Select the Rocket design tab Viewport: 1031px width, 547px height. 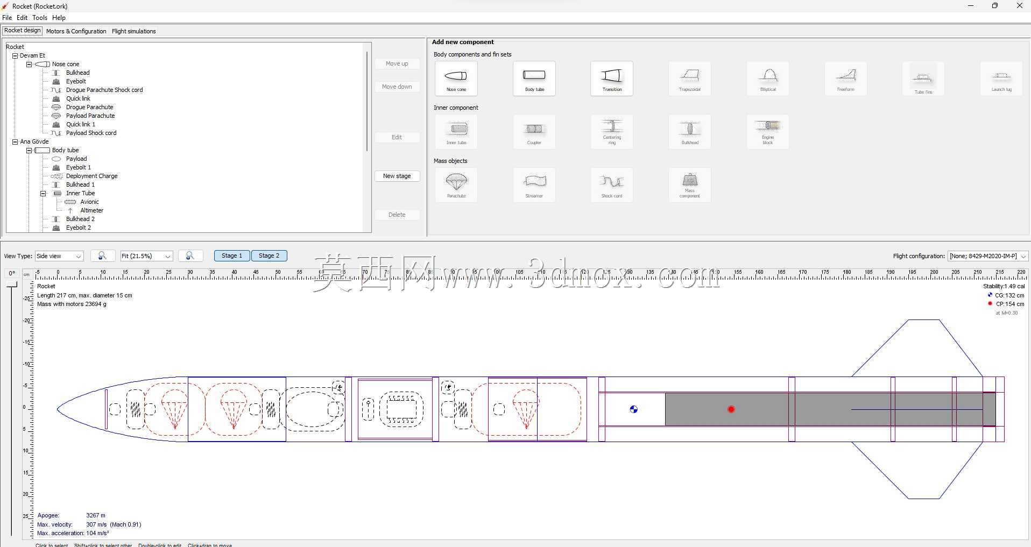(x=22, y=31)
